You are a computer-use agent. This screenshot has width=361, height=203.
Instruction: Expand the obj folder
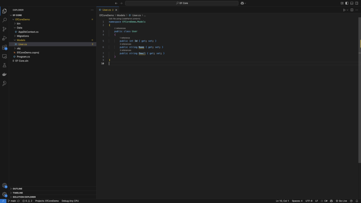[15, 48]
